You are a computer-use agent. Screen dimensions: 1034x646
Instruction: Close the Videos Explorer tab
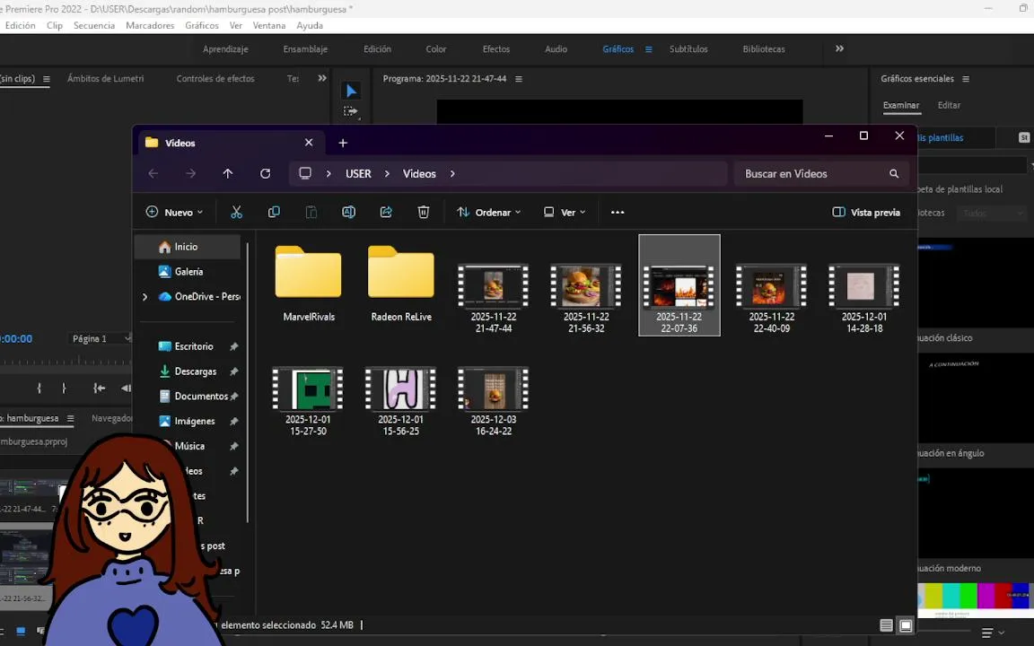click(x=309, y=143)
